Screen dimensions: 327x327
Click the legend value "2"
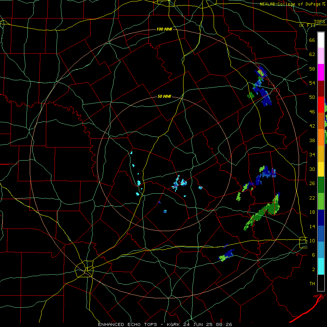314,270
